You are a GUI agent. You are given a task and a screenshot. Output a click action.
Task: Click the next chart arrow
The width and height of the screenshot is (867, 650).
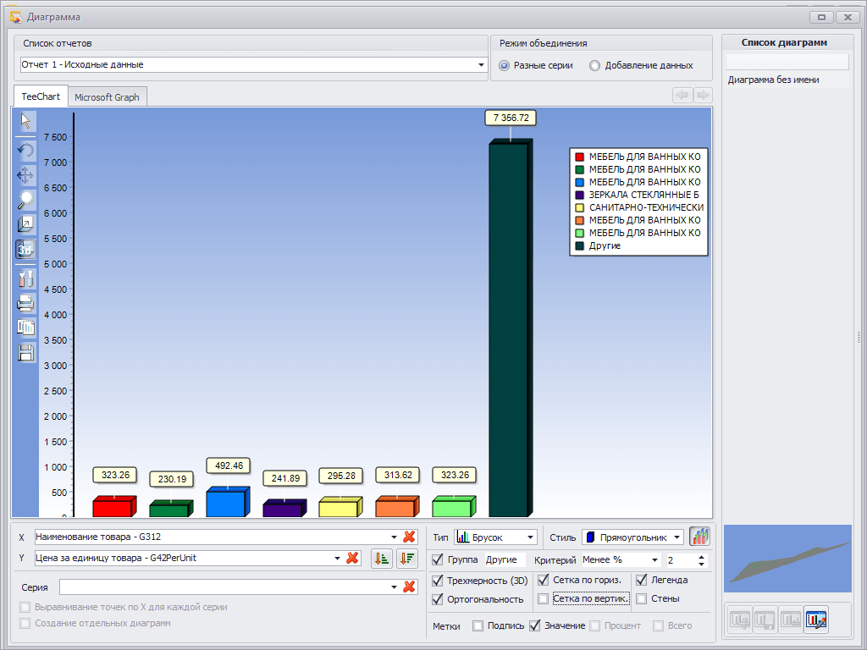tap(702, 95)
